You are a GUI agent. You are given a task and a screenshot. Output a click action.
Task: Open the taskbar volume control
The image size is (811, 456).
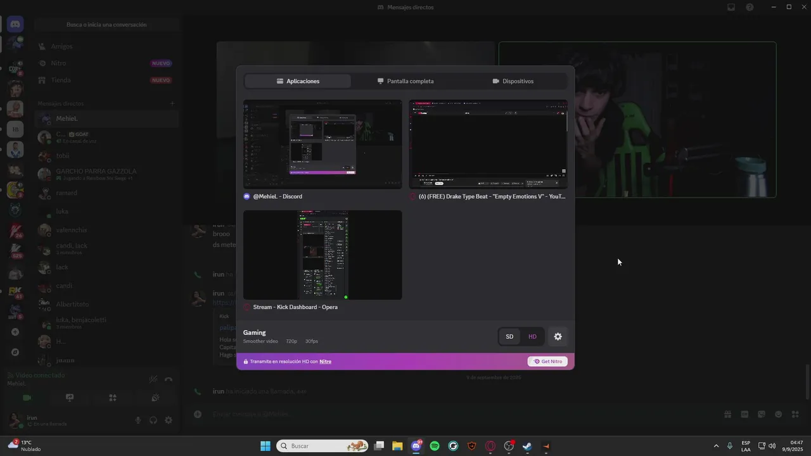772,446
